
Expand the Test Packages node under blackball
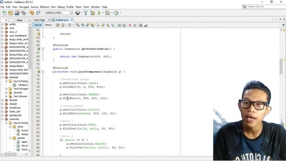coord(6,89)
